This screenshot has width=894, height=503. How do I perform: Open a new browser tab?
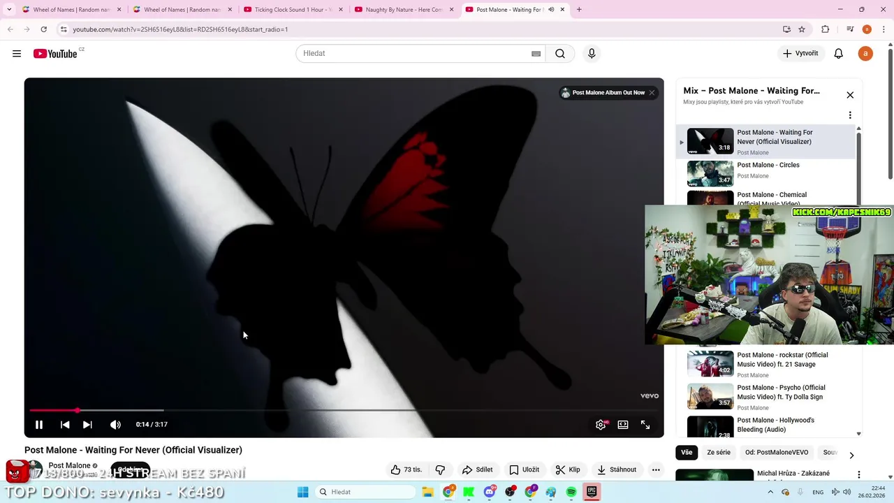[x=579, y=10]
